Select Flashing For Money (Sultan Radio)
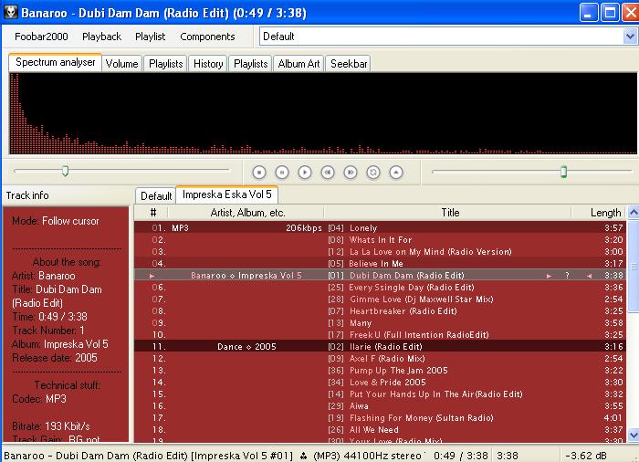 380,417
